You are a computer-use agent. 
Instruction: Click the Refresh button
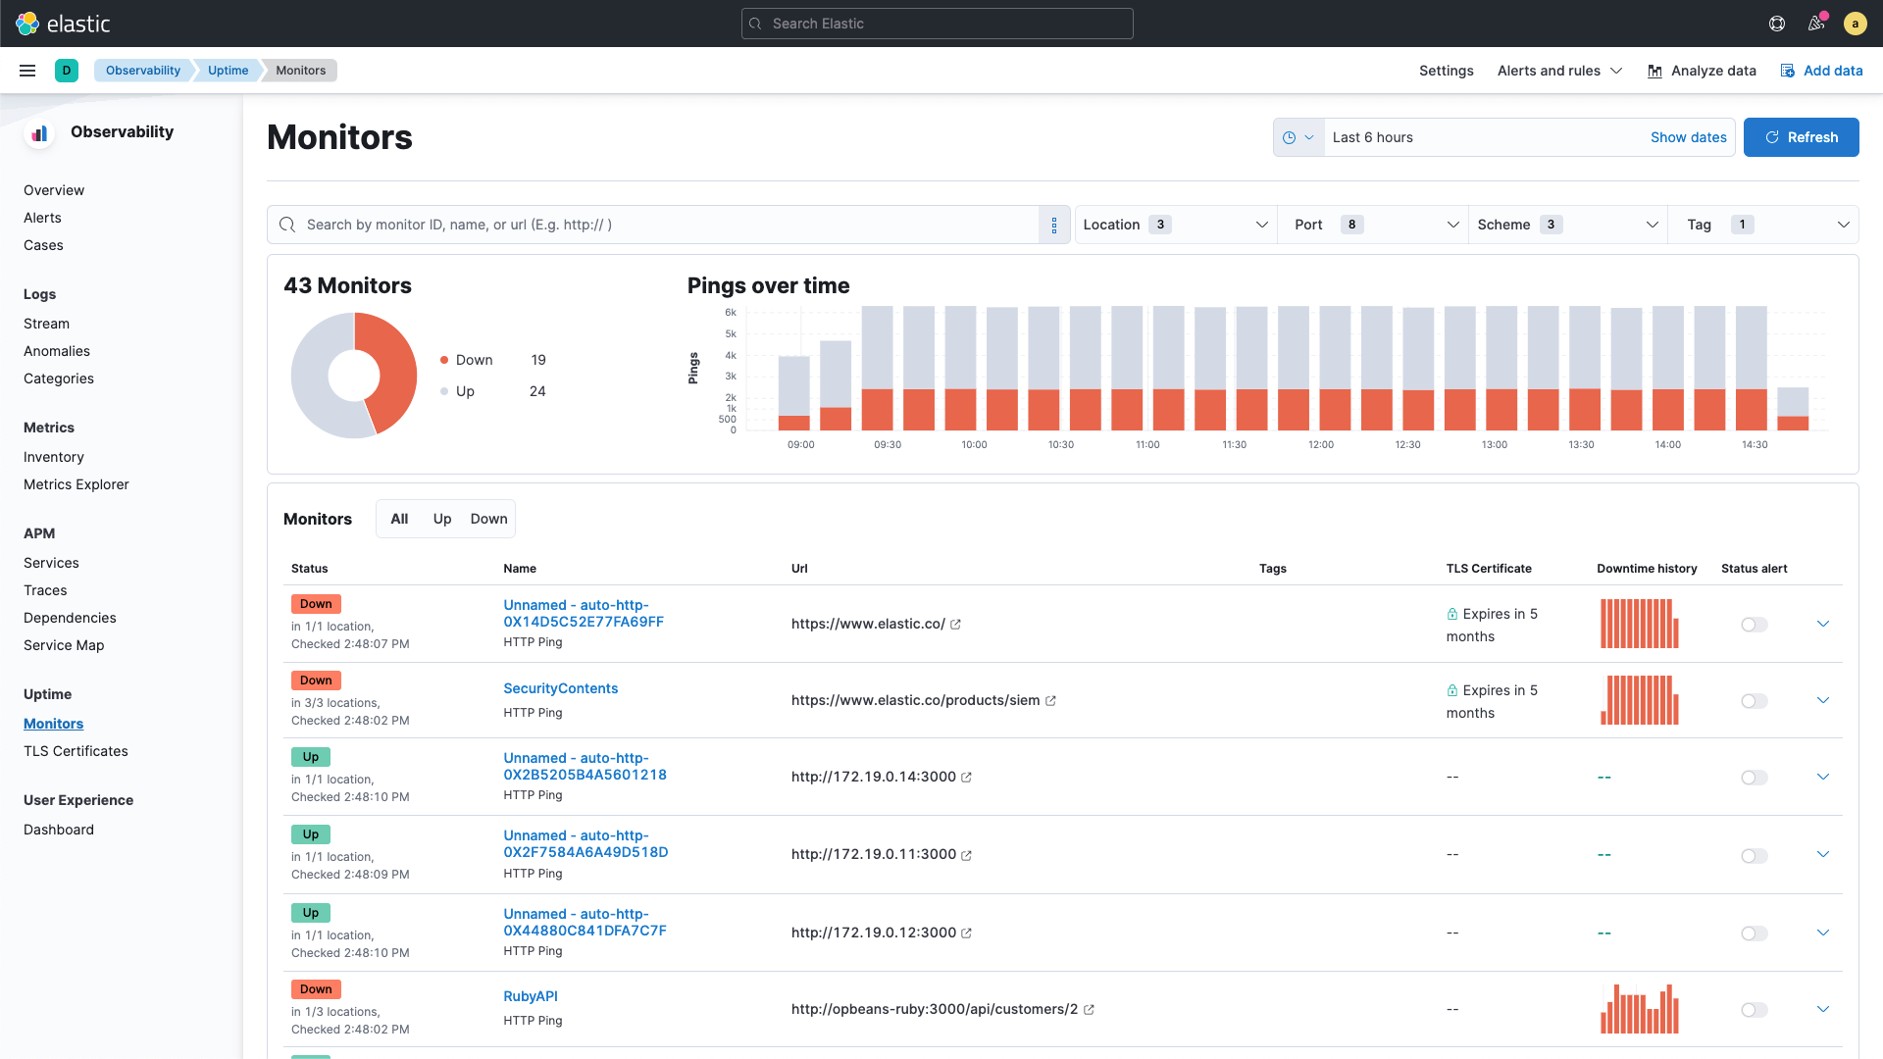click(1801, 137)
